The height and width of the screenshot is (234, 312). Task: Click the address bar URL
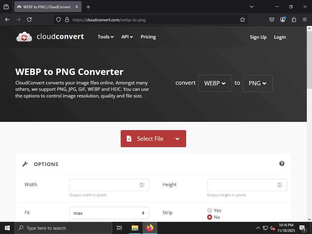pyautogui.click(x=109, y=20)
